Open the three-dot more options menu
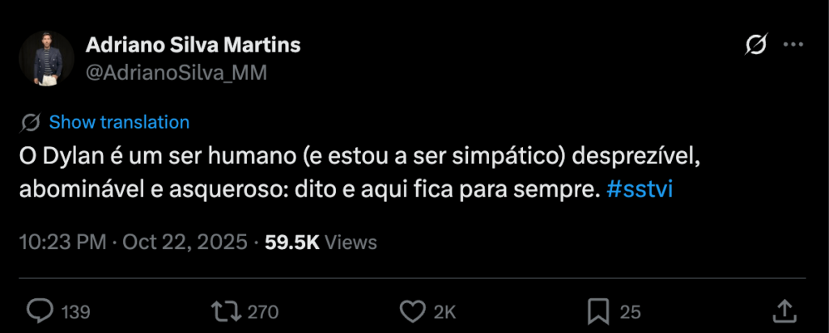Image resolution: width=829 pixels, height=333 pixels. click(x=792, y=46)
